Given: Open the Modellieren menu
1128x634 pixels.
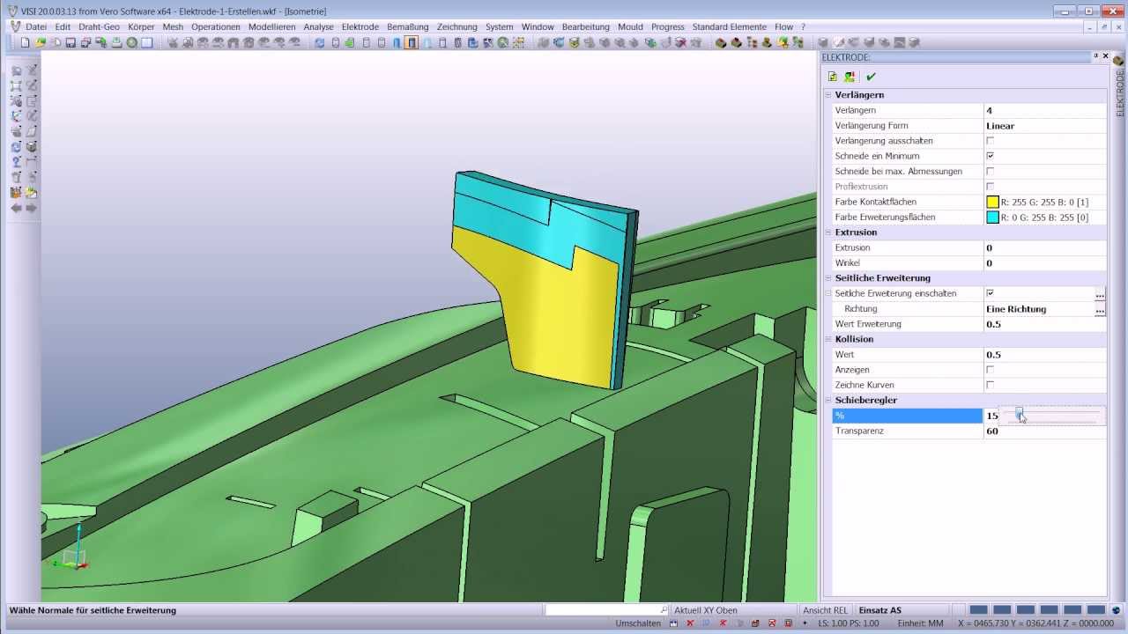Looking at the screenshot, I should tap(271, 26).
